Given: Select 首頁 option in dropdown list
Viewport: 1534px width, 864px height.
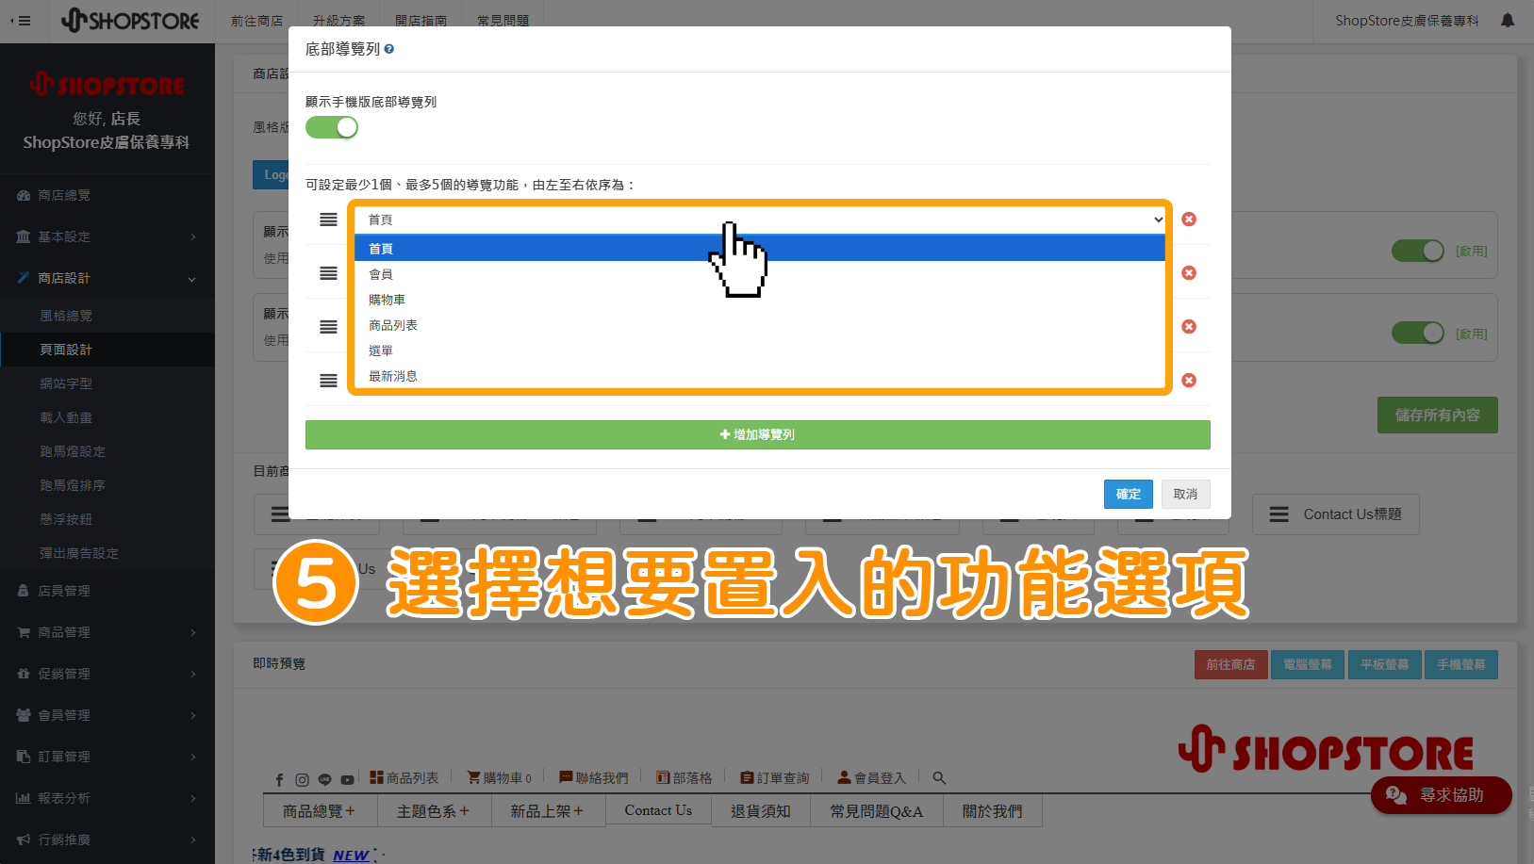Looking at the screenshot, I should point(760,249).
